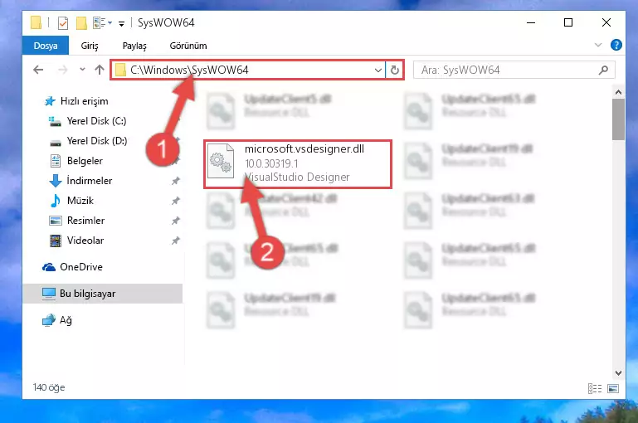Screen dimensions: 638x423
Task: Close the SysWOW64 window
Action: pyautogui.click(x=606, y=22)
